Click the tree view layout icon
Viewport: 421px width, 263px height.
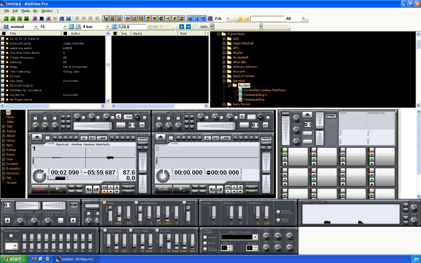(106, 18)
